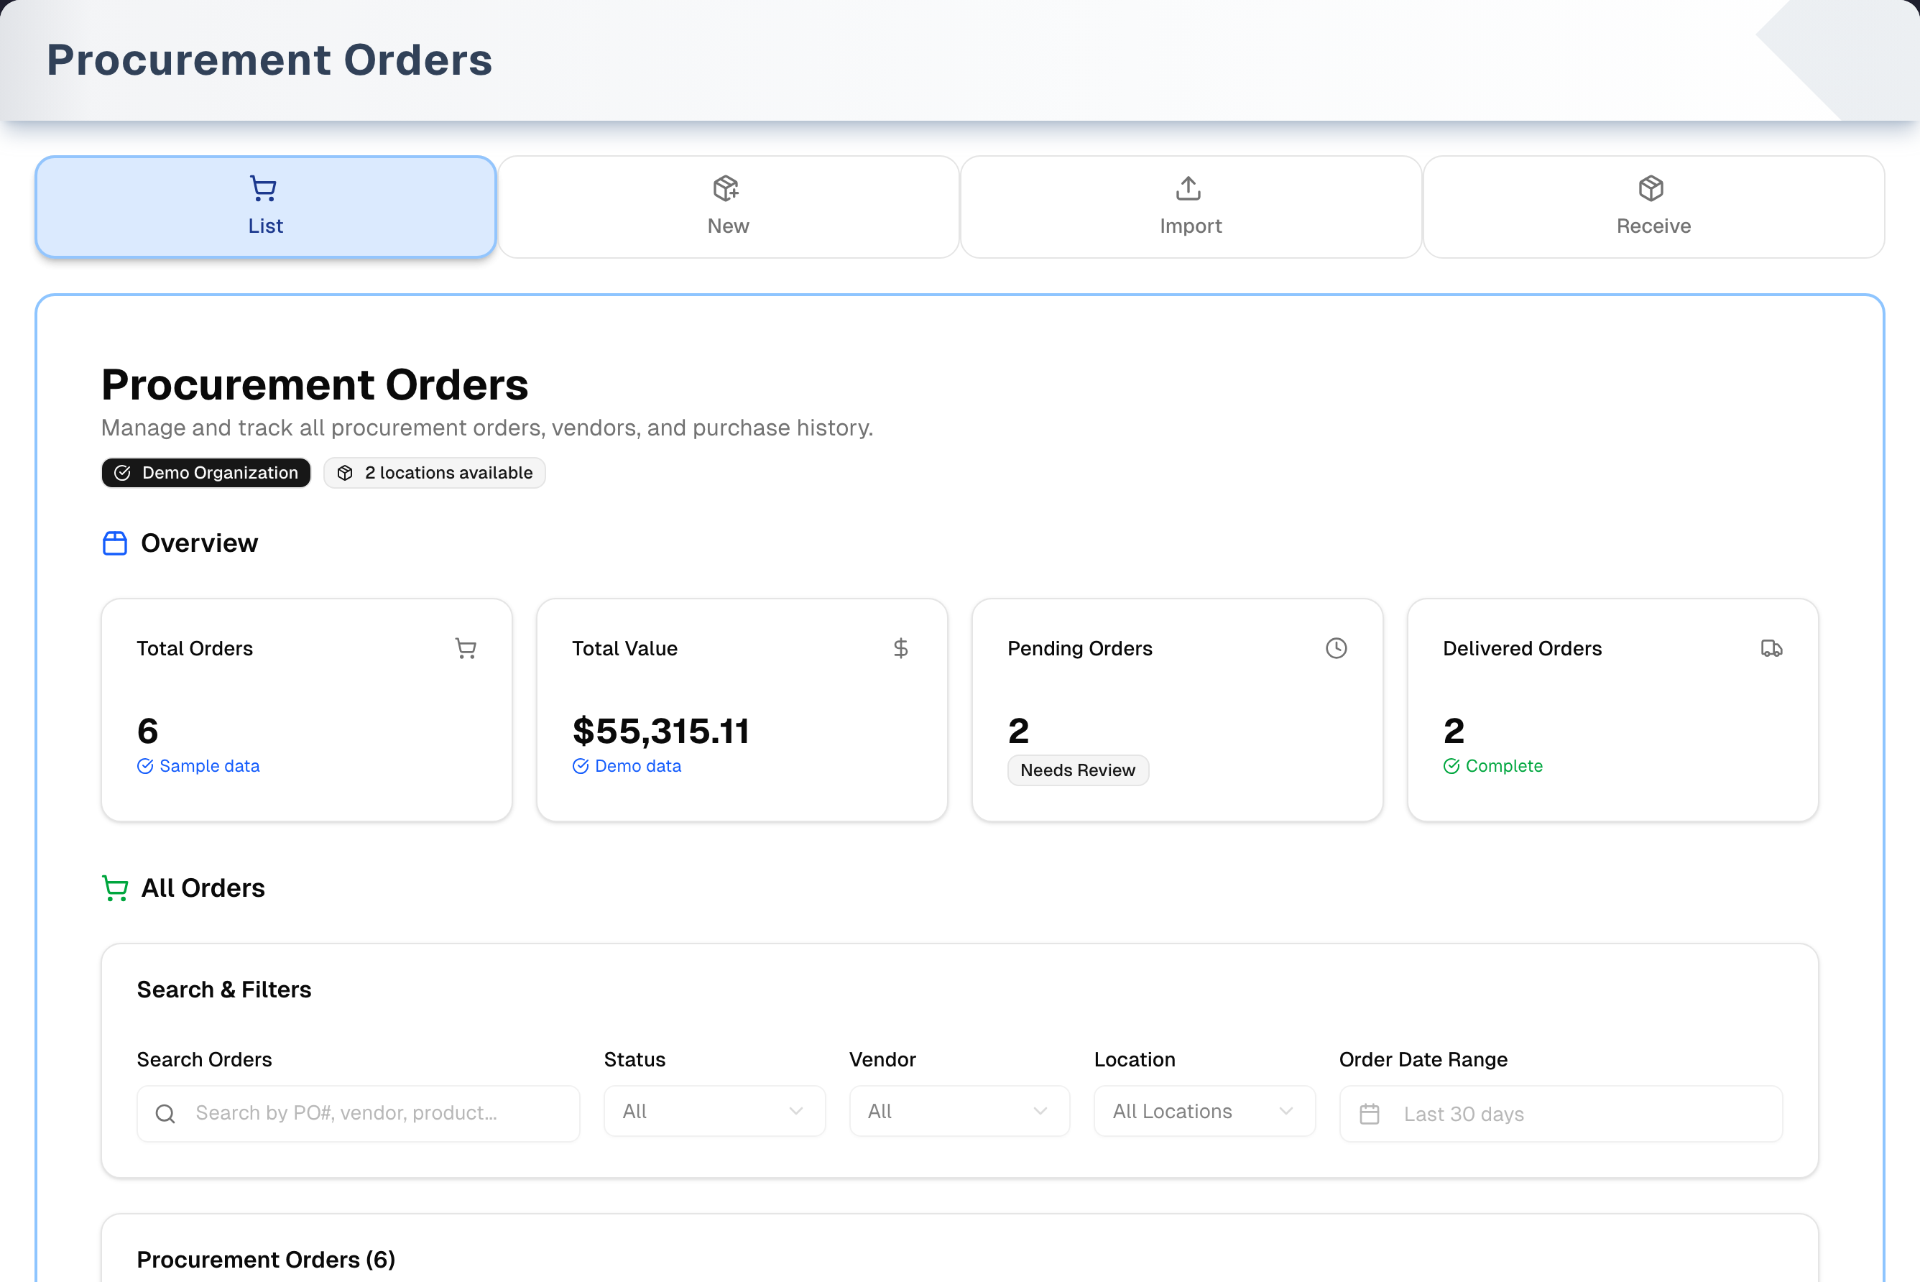Click the box icon in Receive tab
The width and height of the screenshot is (1920, 1282).
(x=1651, y=189)
